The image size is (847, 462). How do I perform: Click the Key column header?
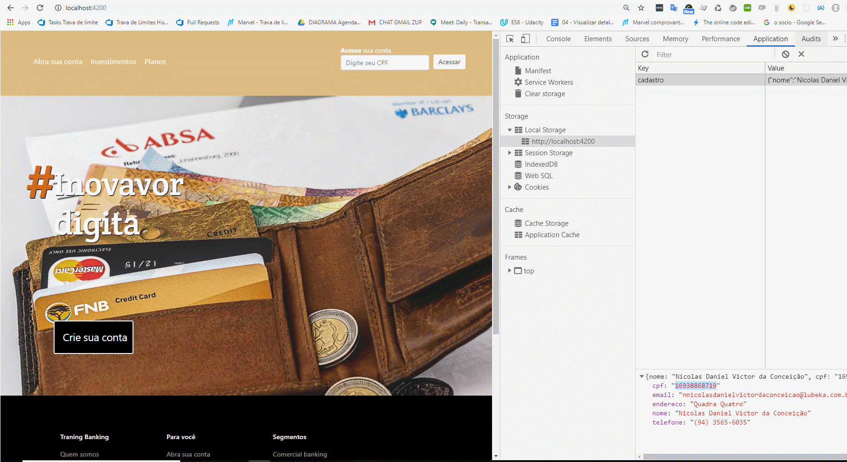pos(700,68)
